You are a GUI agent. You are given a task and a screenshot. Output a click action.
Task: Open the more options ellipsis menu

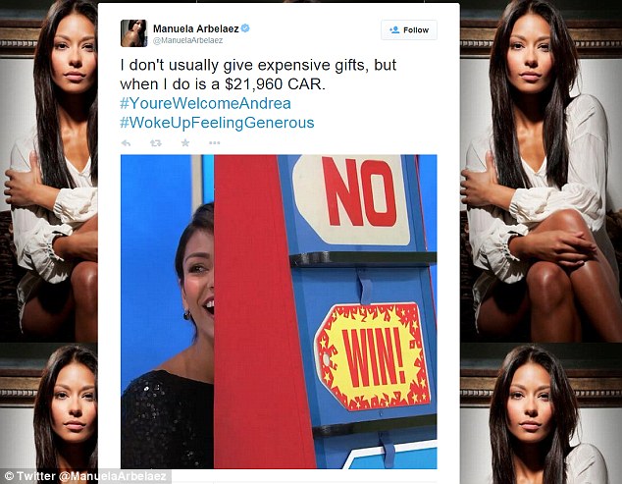[x=214, y=143]
